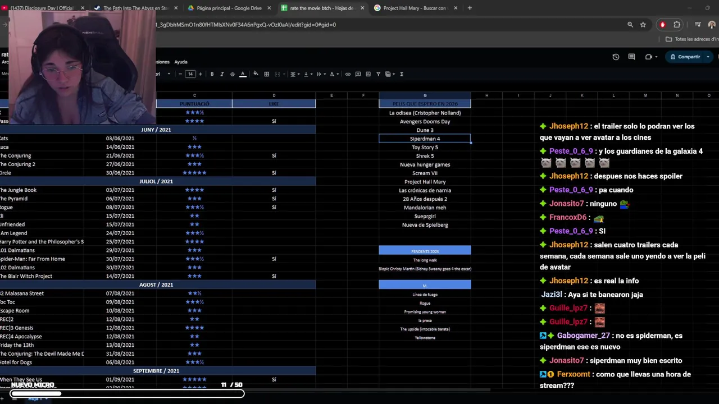719x404 pixels.
Task: Select the cell Avengers Dooms Day
Action: [425, 121]
